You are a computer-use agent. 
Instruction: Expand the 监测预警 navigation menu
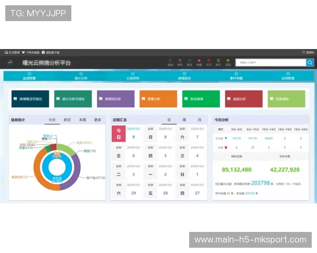pos(30,77)
